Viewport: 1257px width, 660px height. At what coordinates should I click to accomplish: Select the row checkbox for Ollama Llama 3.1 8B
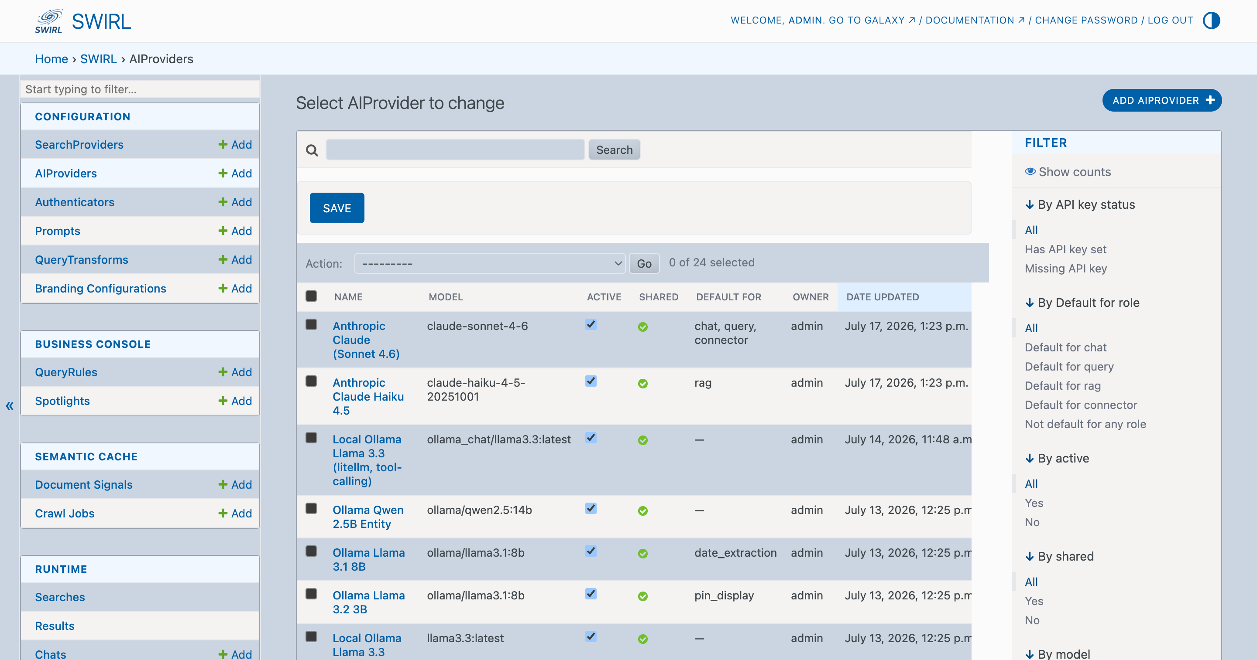311,551
